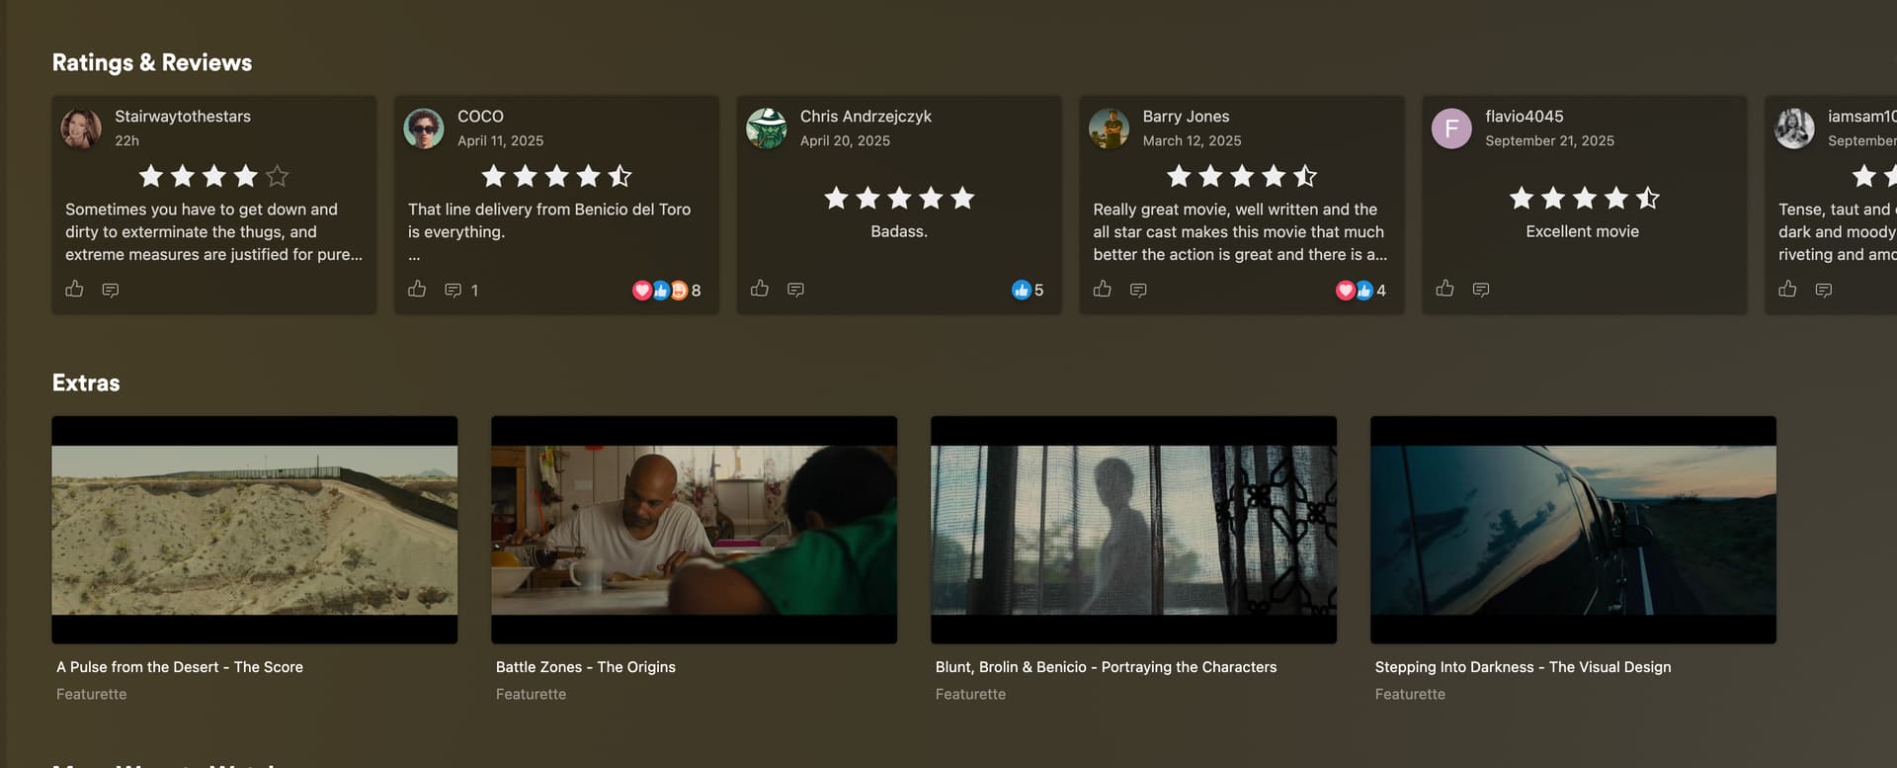
Task: Play "Battle Zones - The Origins" thumbnail
Action: [694, 530]
